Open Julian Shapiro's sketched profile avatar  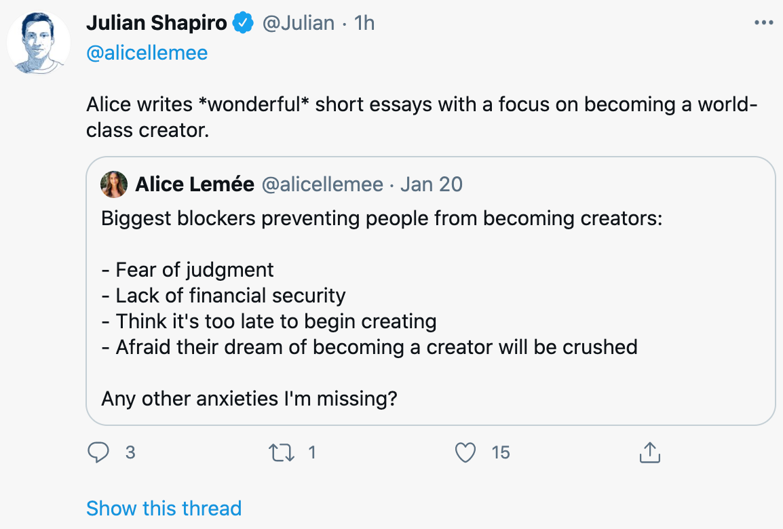[x=39, y=43]
